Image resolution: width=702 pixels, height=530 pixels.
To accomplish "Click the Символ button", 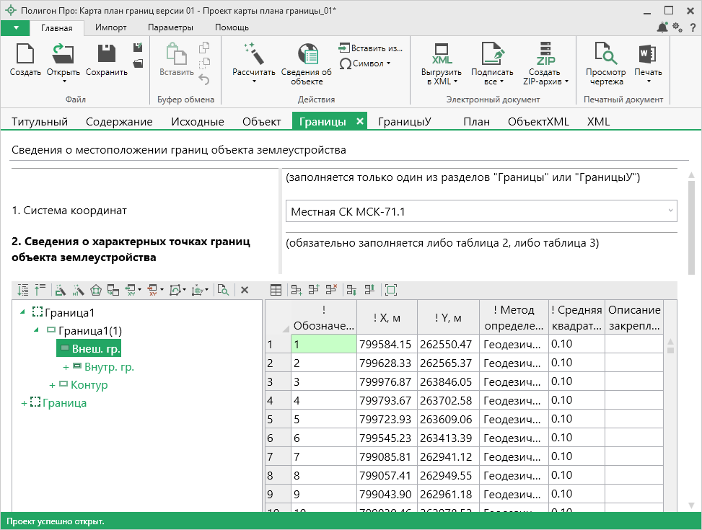I will 364,63.
